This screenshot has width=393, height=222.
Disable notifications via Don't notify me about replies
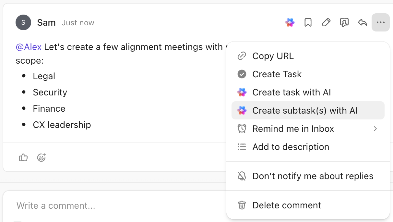click(313, 176)
